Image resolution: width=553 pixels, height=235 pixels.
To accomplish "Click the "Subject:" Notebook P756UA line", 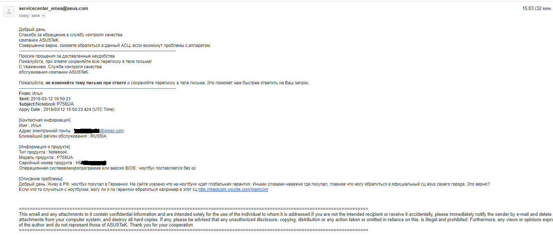I will [x=46, y=104].
